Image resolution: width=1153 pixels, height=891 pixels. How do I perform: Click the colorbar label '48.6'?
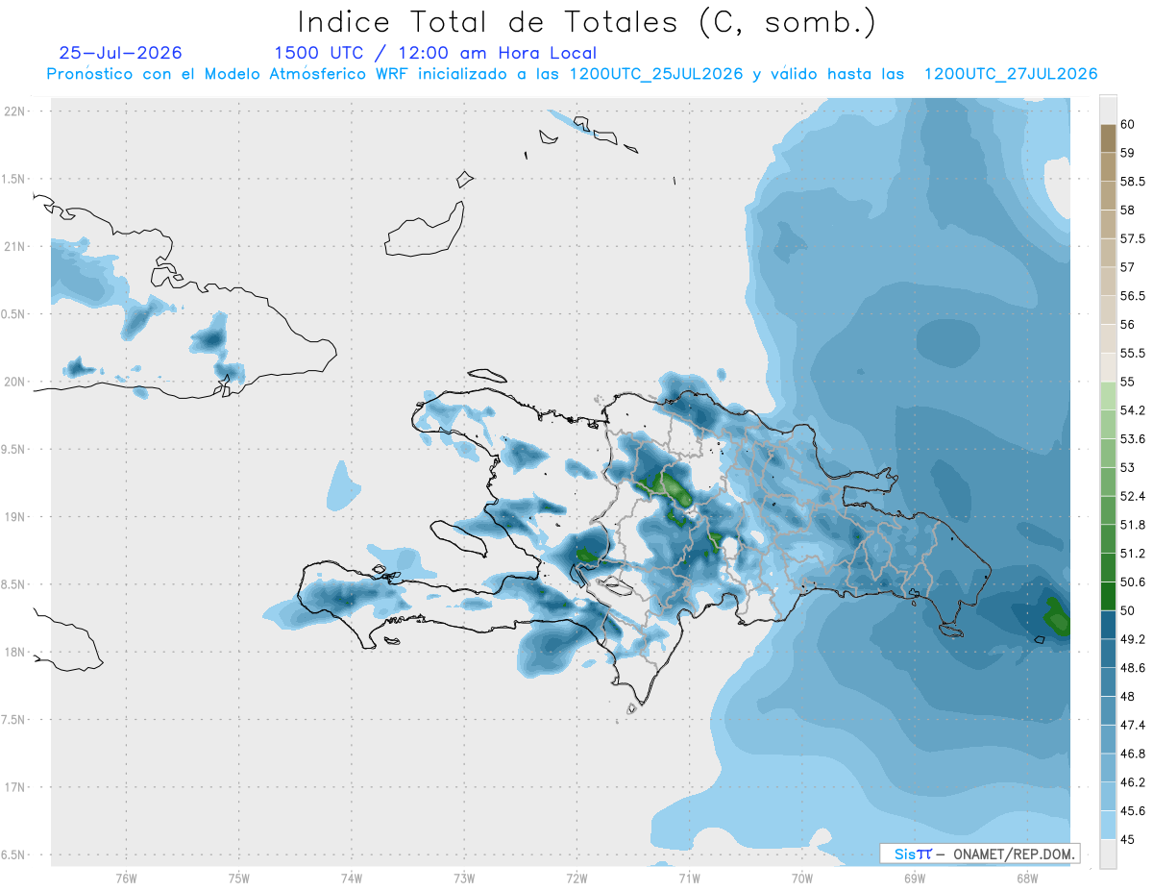1133,668
